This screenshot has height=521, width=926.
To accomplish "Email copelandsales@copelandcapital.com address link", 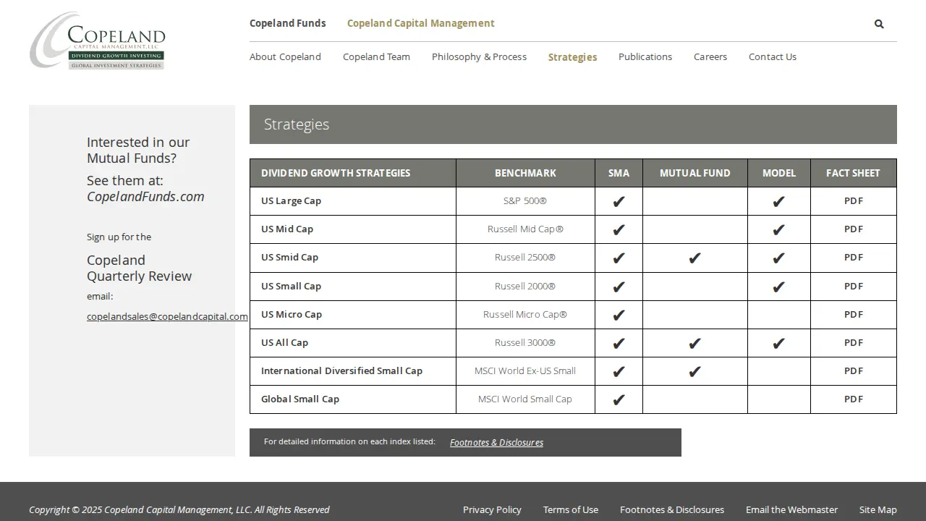I will [x=167, y=316].
